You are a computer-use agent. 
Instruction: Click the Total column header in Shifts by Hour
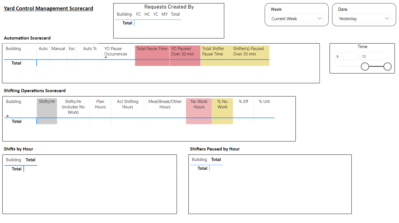[30, 160]
